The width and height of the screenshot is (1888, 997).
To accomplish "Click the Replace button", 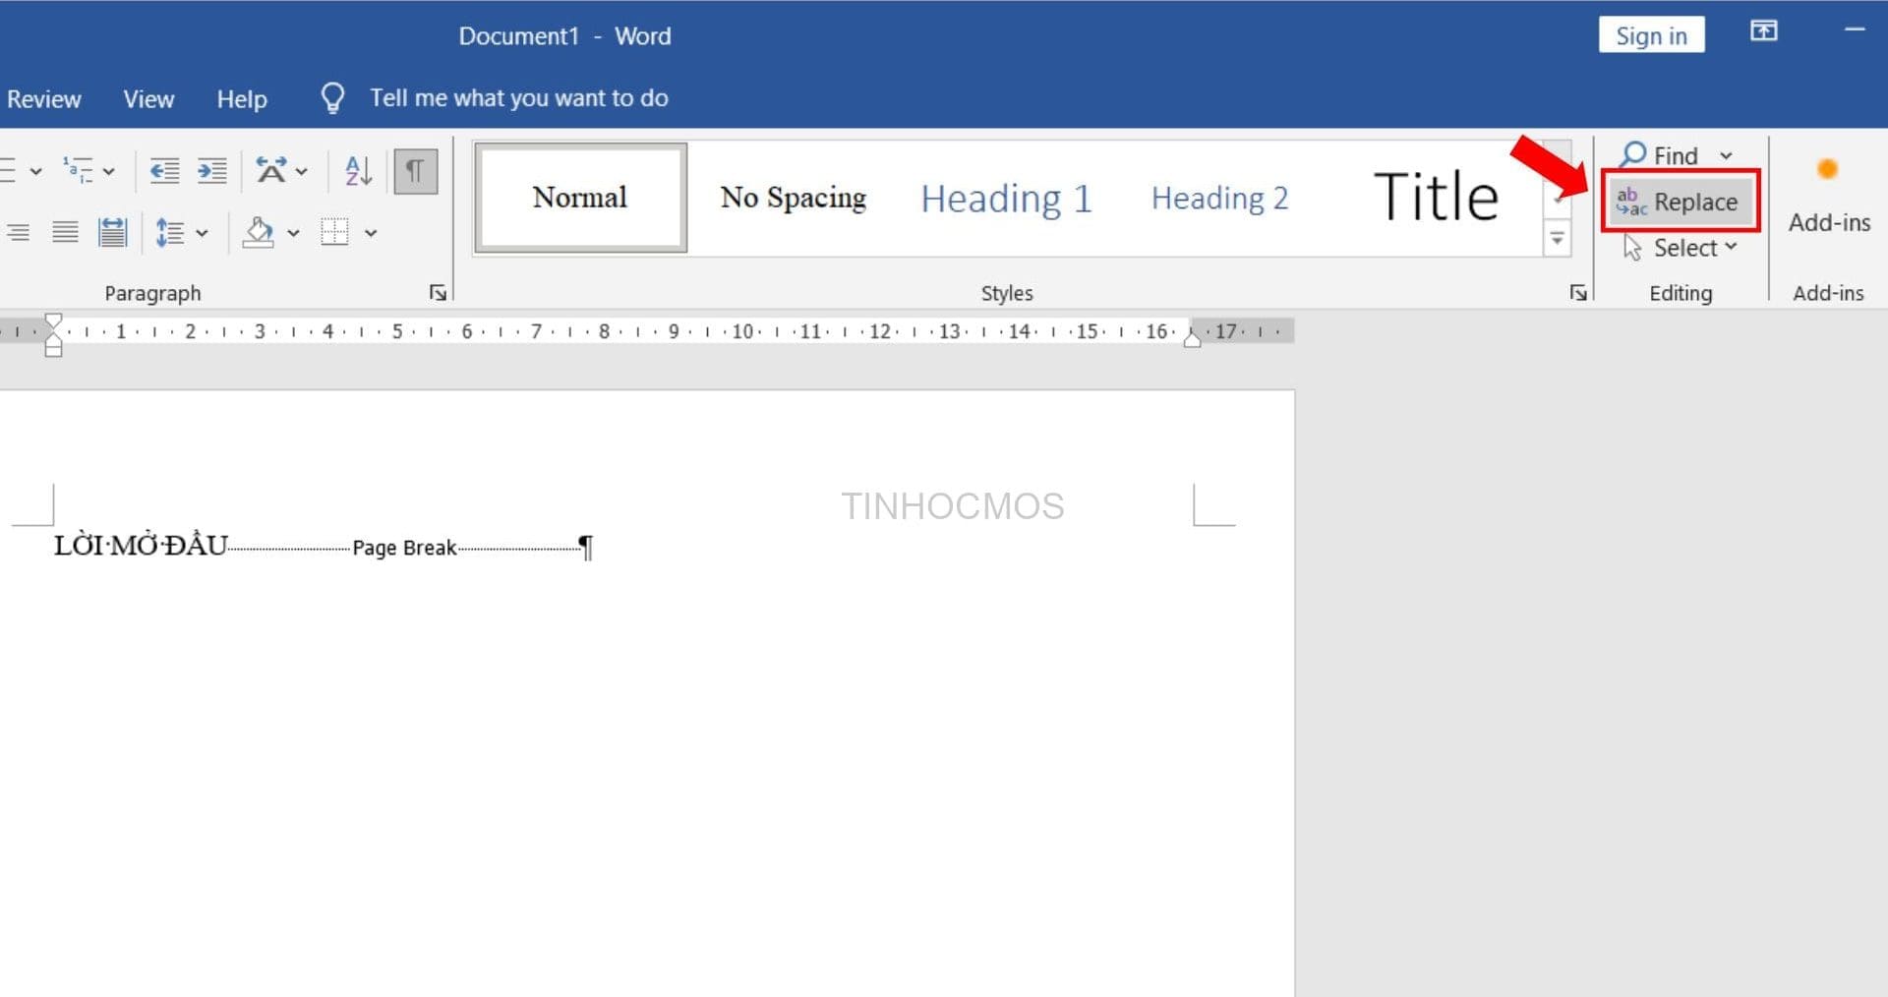I will point(1680,202).
